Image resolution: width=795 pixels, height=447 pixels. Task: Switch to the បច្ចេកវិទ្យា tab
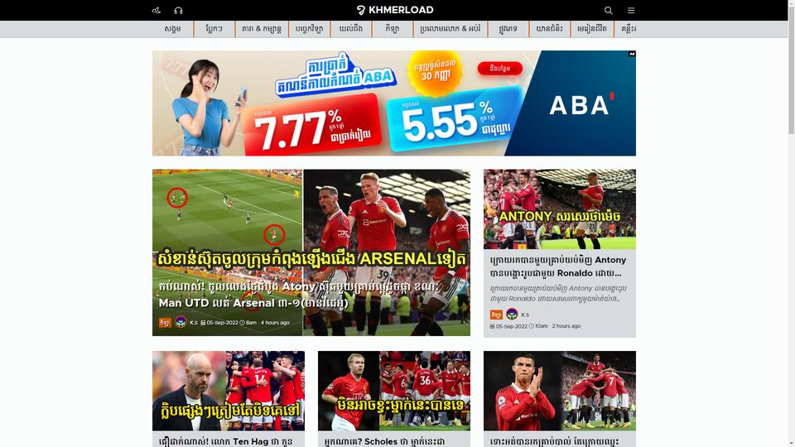point(309,29)
